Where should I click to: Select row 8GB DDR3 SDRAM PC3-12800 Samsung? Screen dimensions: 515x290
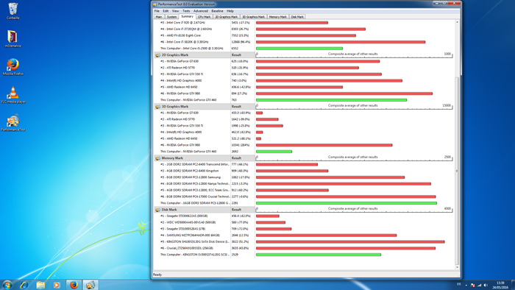(303, 177)
